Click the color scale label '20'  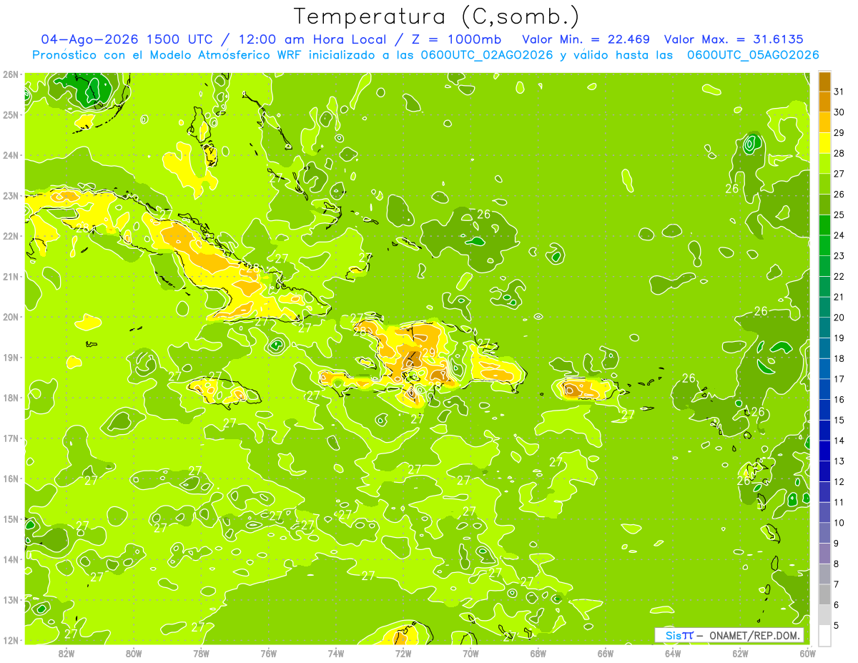coord(839,318)
